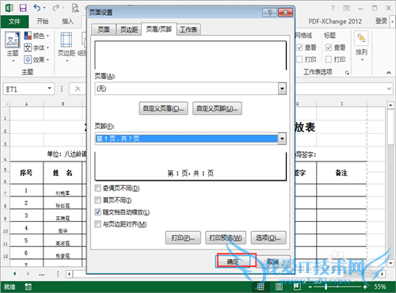Viewport: 396px width, 293px height.
Task: Expand the formula bar with the chevron
Action: [389, 89]
